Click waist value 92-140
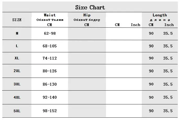 pyautogui.click(x=50, y=97)
